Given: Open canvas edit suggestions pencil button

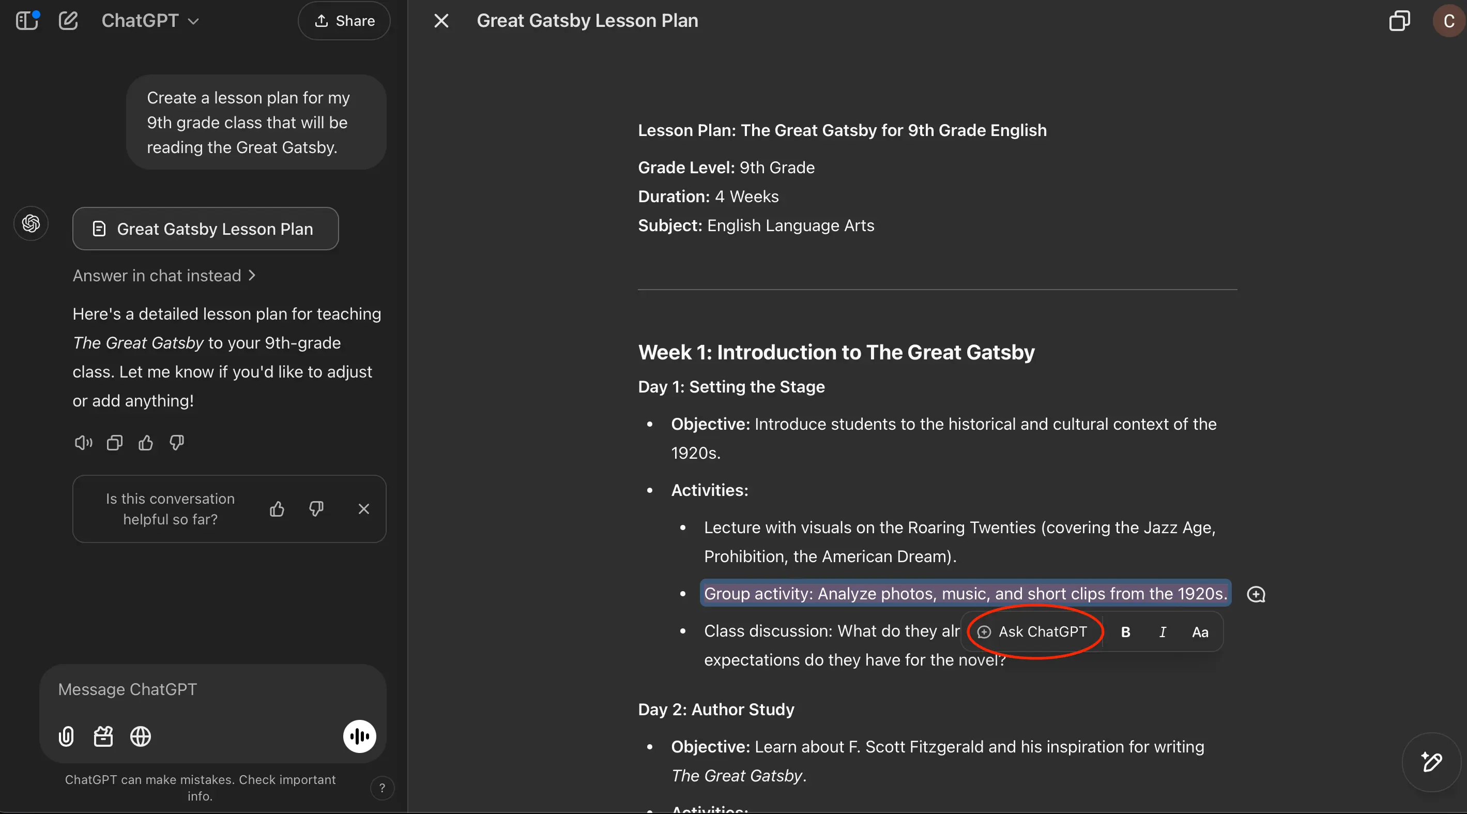Looking at the screenshot, I should click(1431, 762).
